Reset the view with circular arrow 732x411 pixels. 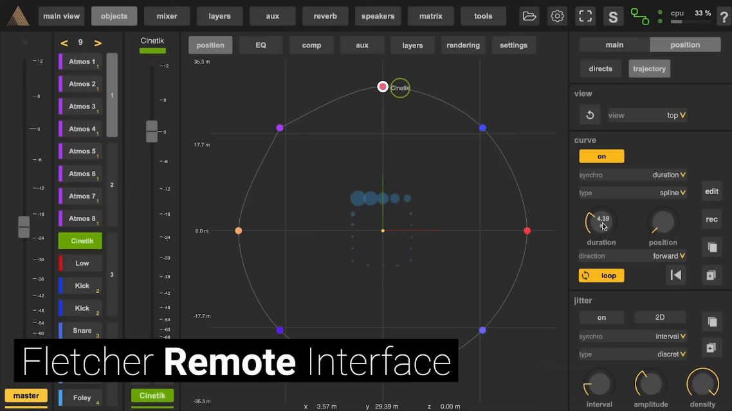click(x=590, y=115)
